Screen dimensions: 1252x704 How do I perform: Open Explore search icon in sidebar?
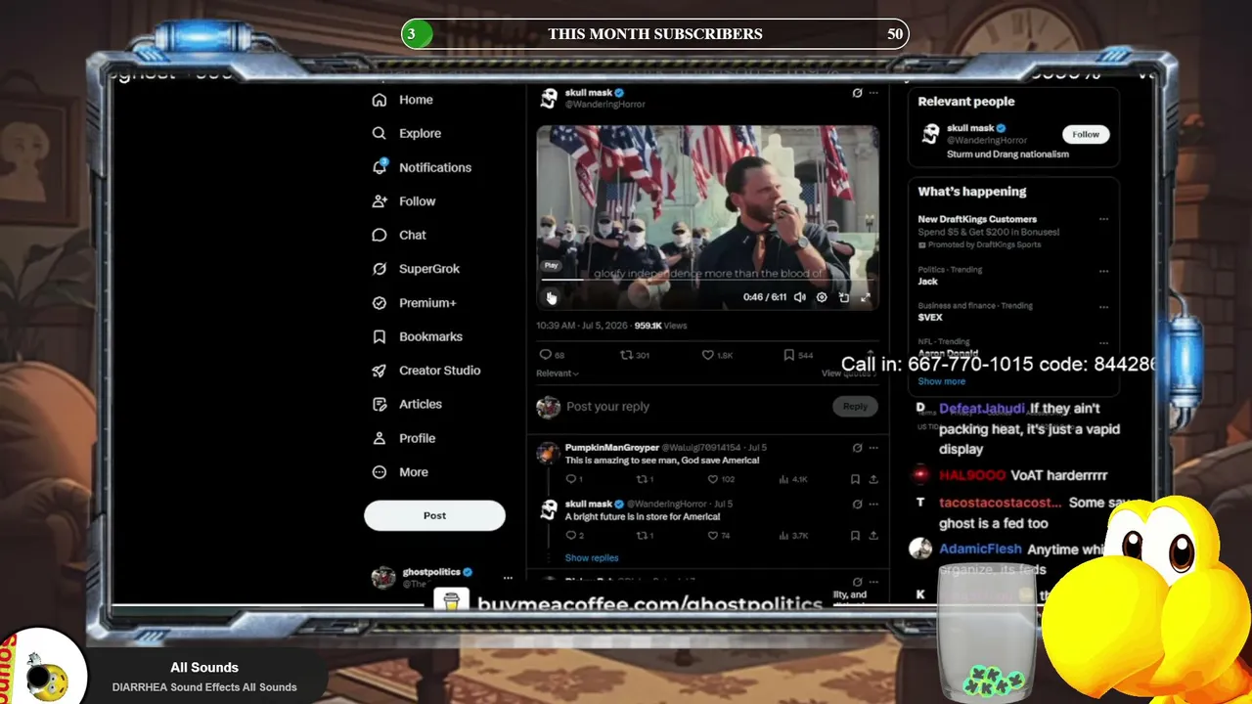tap(380, 133)
